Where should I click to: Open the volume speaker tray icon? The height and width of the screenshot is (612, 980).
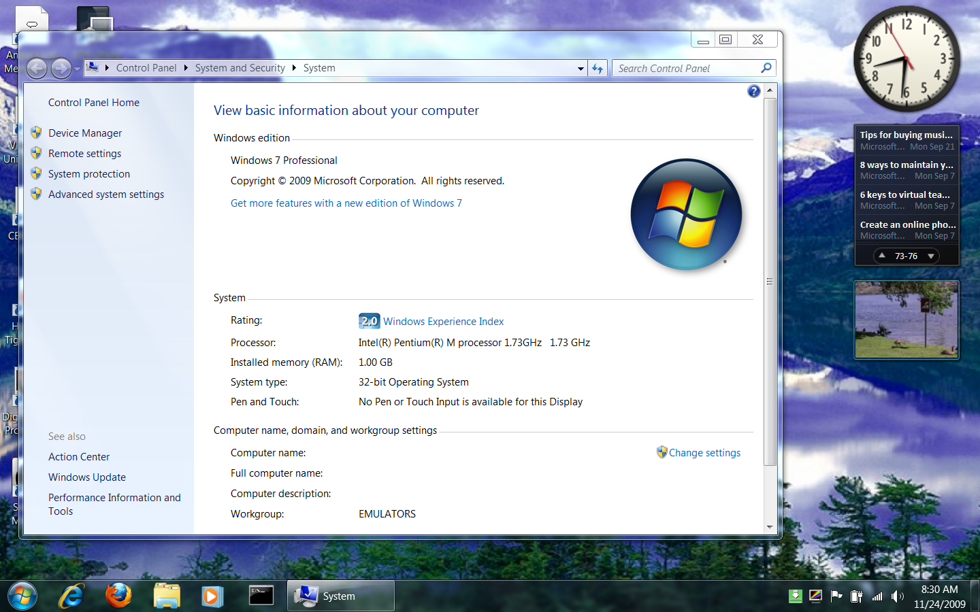(x=898, y=596)
